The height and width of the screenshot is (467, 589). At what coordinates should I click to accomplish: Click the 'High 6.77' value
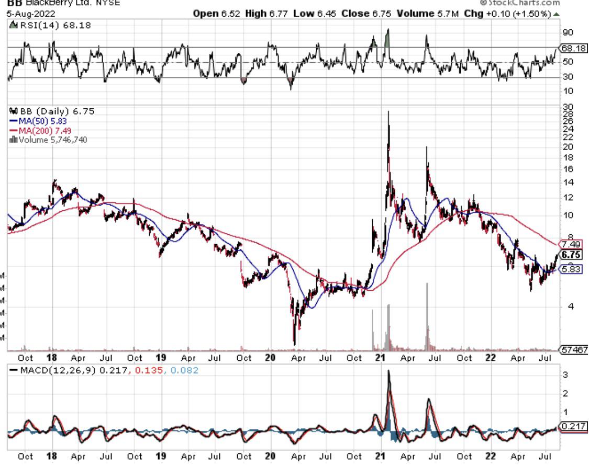(x=266, y=14)
